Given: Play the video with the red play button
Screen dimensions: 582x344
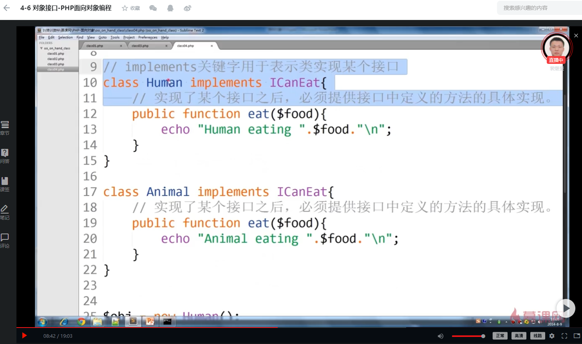Looking at the screenshot, I should click(24, 335).
